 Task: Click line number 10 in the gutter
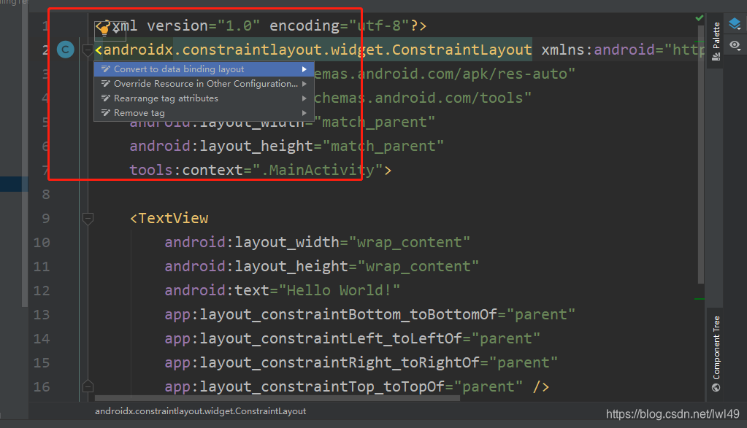pos(42,243)
